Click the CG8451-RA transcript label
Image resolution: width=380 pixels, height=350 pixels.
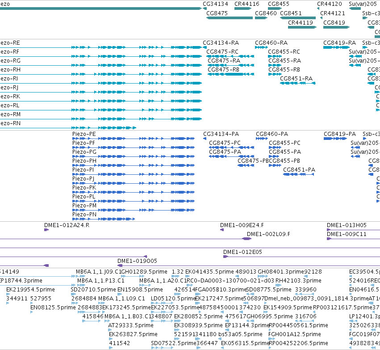[296, 79]
